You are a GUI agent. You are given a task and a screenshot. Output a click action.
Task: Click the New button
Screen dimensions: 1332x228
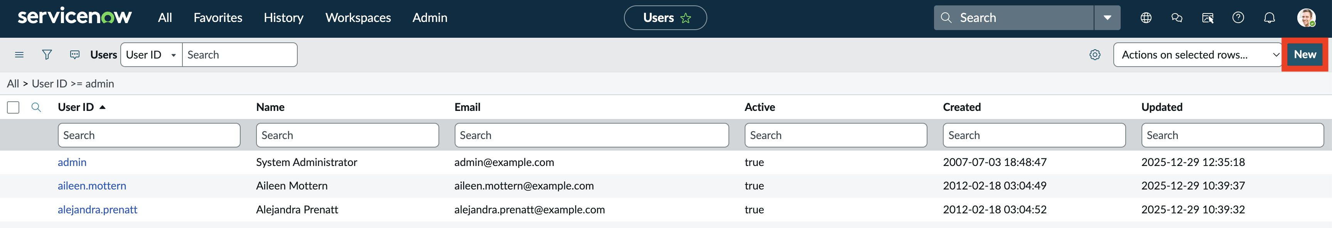(1305, 55)
